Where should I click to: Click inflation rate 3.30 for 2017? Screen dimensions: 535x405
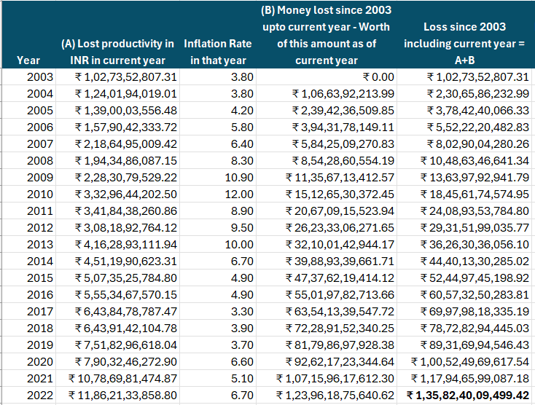218,311
